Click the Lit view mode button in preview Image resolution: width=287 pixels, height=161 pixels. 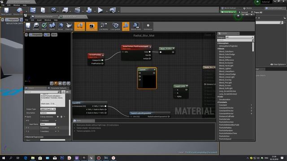[x=47, y=35]
